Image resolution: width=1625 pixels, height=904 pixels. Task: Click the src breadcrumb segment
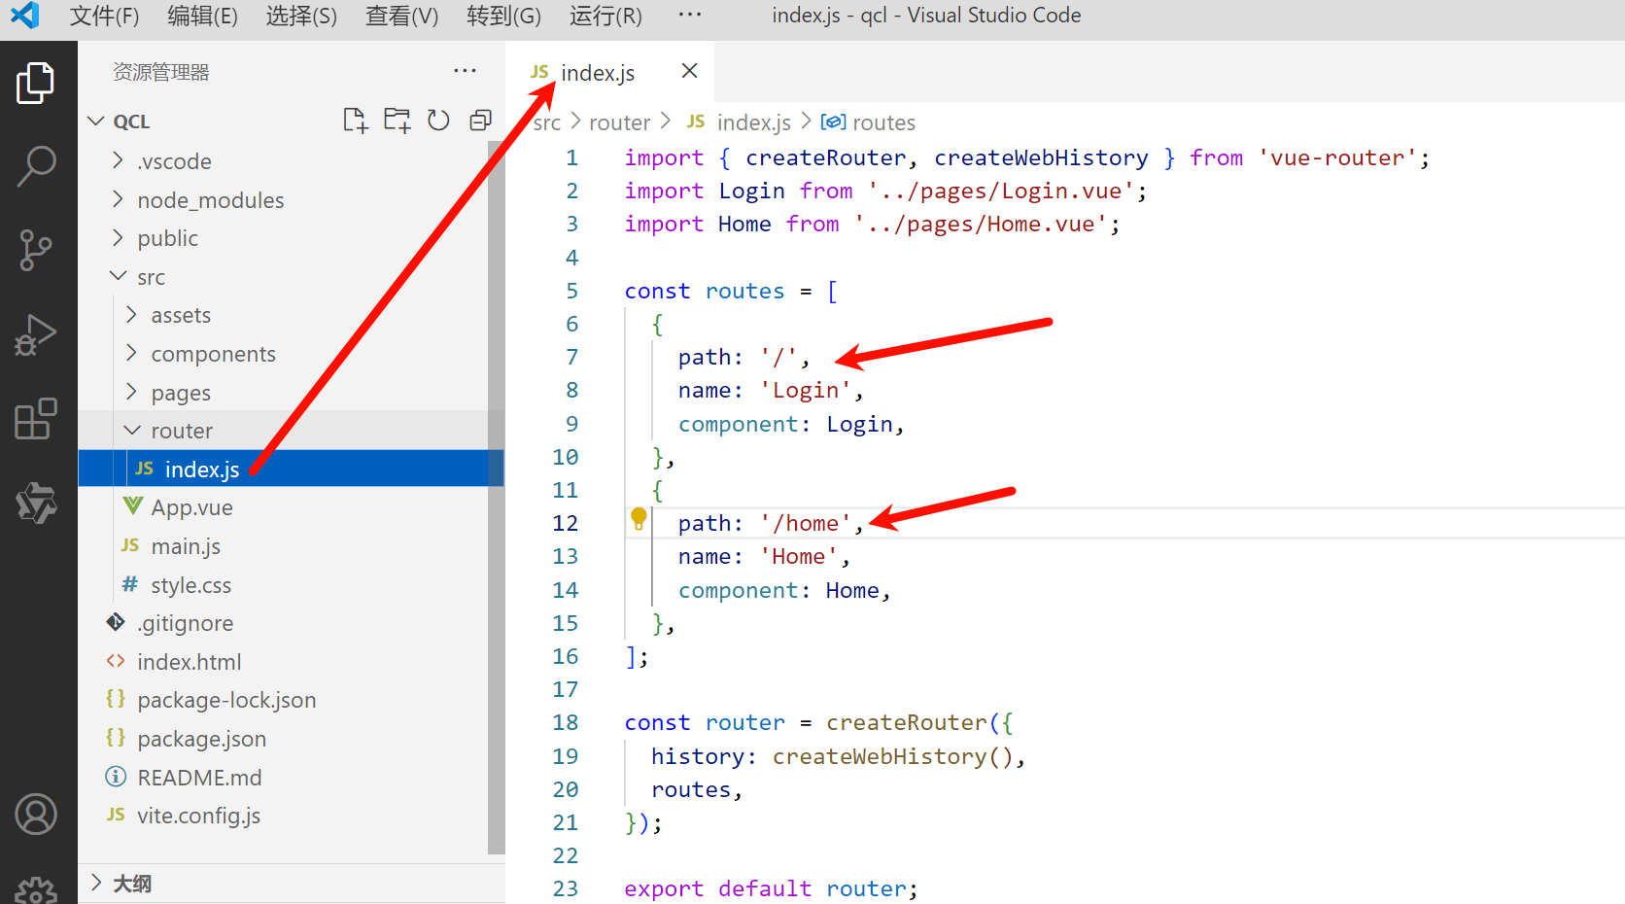coord(547,122)
